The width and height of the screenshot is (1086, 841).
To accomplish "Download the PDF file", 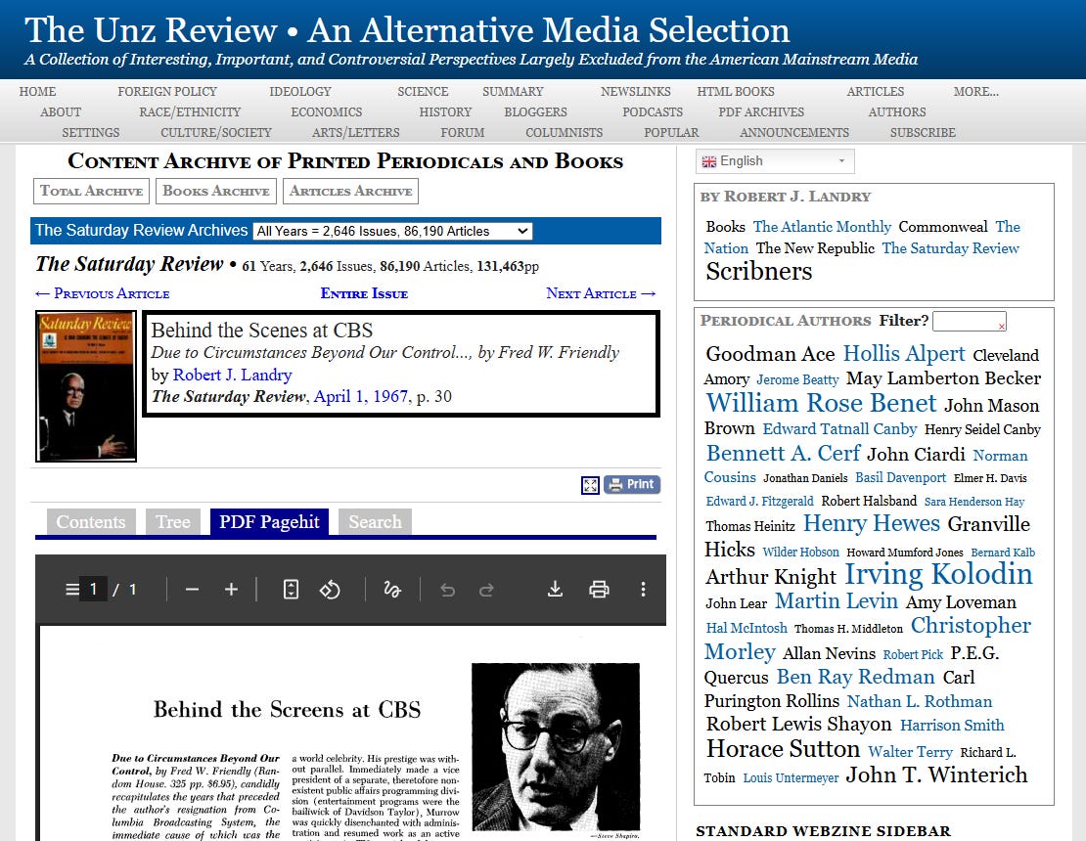I will [555, 590].
